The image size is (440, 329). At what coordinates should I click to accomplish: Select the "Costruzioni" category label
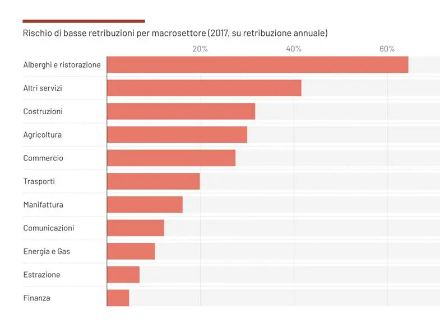click(43, 111)
